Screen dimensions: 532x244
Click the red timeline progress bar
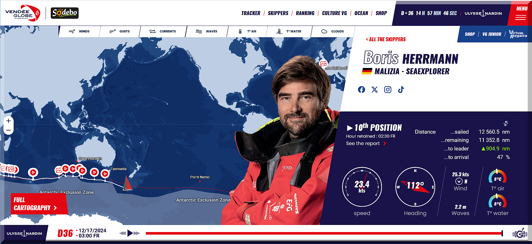(324, 233)
